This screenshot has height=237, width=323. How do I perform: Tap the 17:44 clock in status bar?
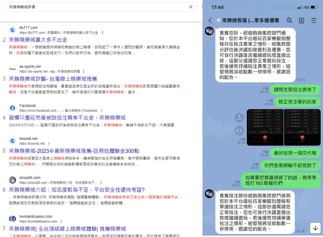point(217,7)
